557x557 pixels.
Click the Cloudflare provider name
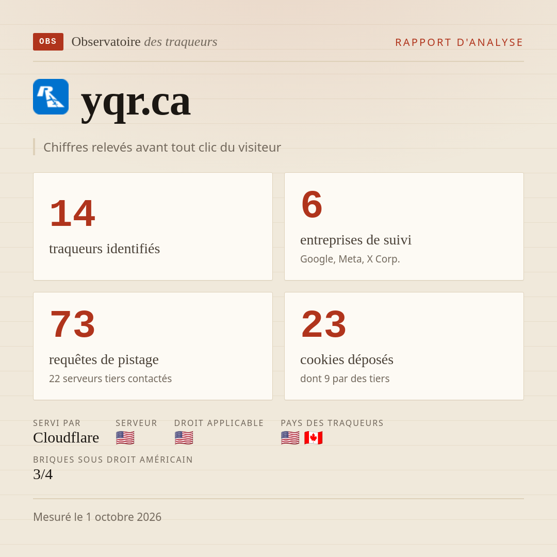click(x=66, y=438)
